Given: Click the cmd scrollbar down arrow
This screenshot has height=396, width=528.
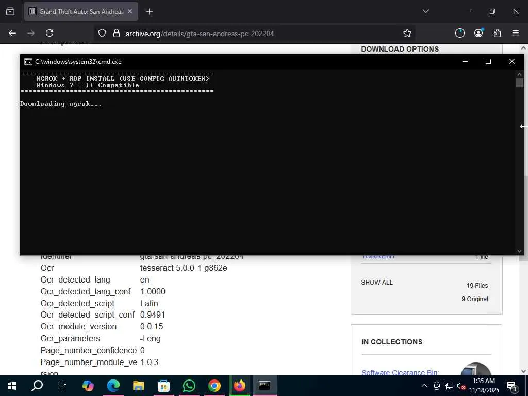Looking at the screenshot, I should tap(519, 251).
